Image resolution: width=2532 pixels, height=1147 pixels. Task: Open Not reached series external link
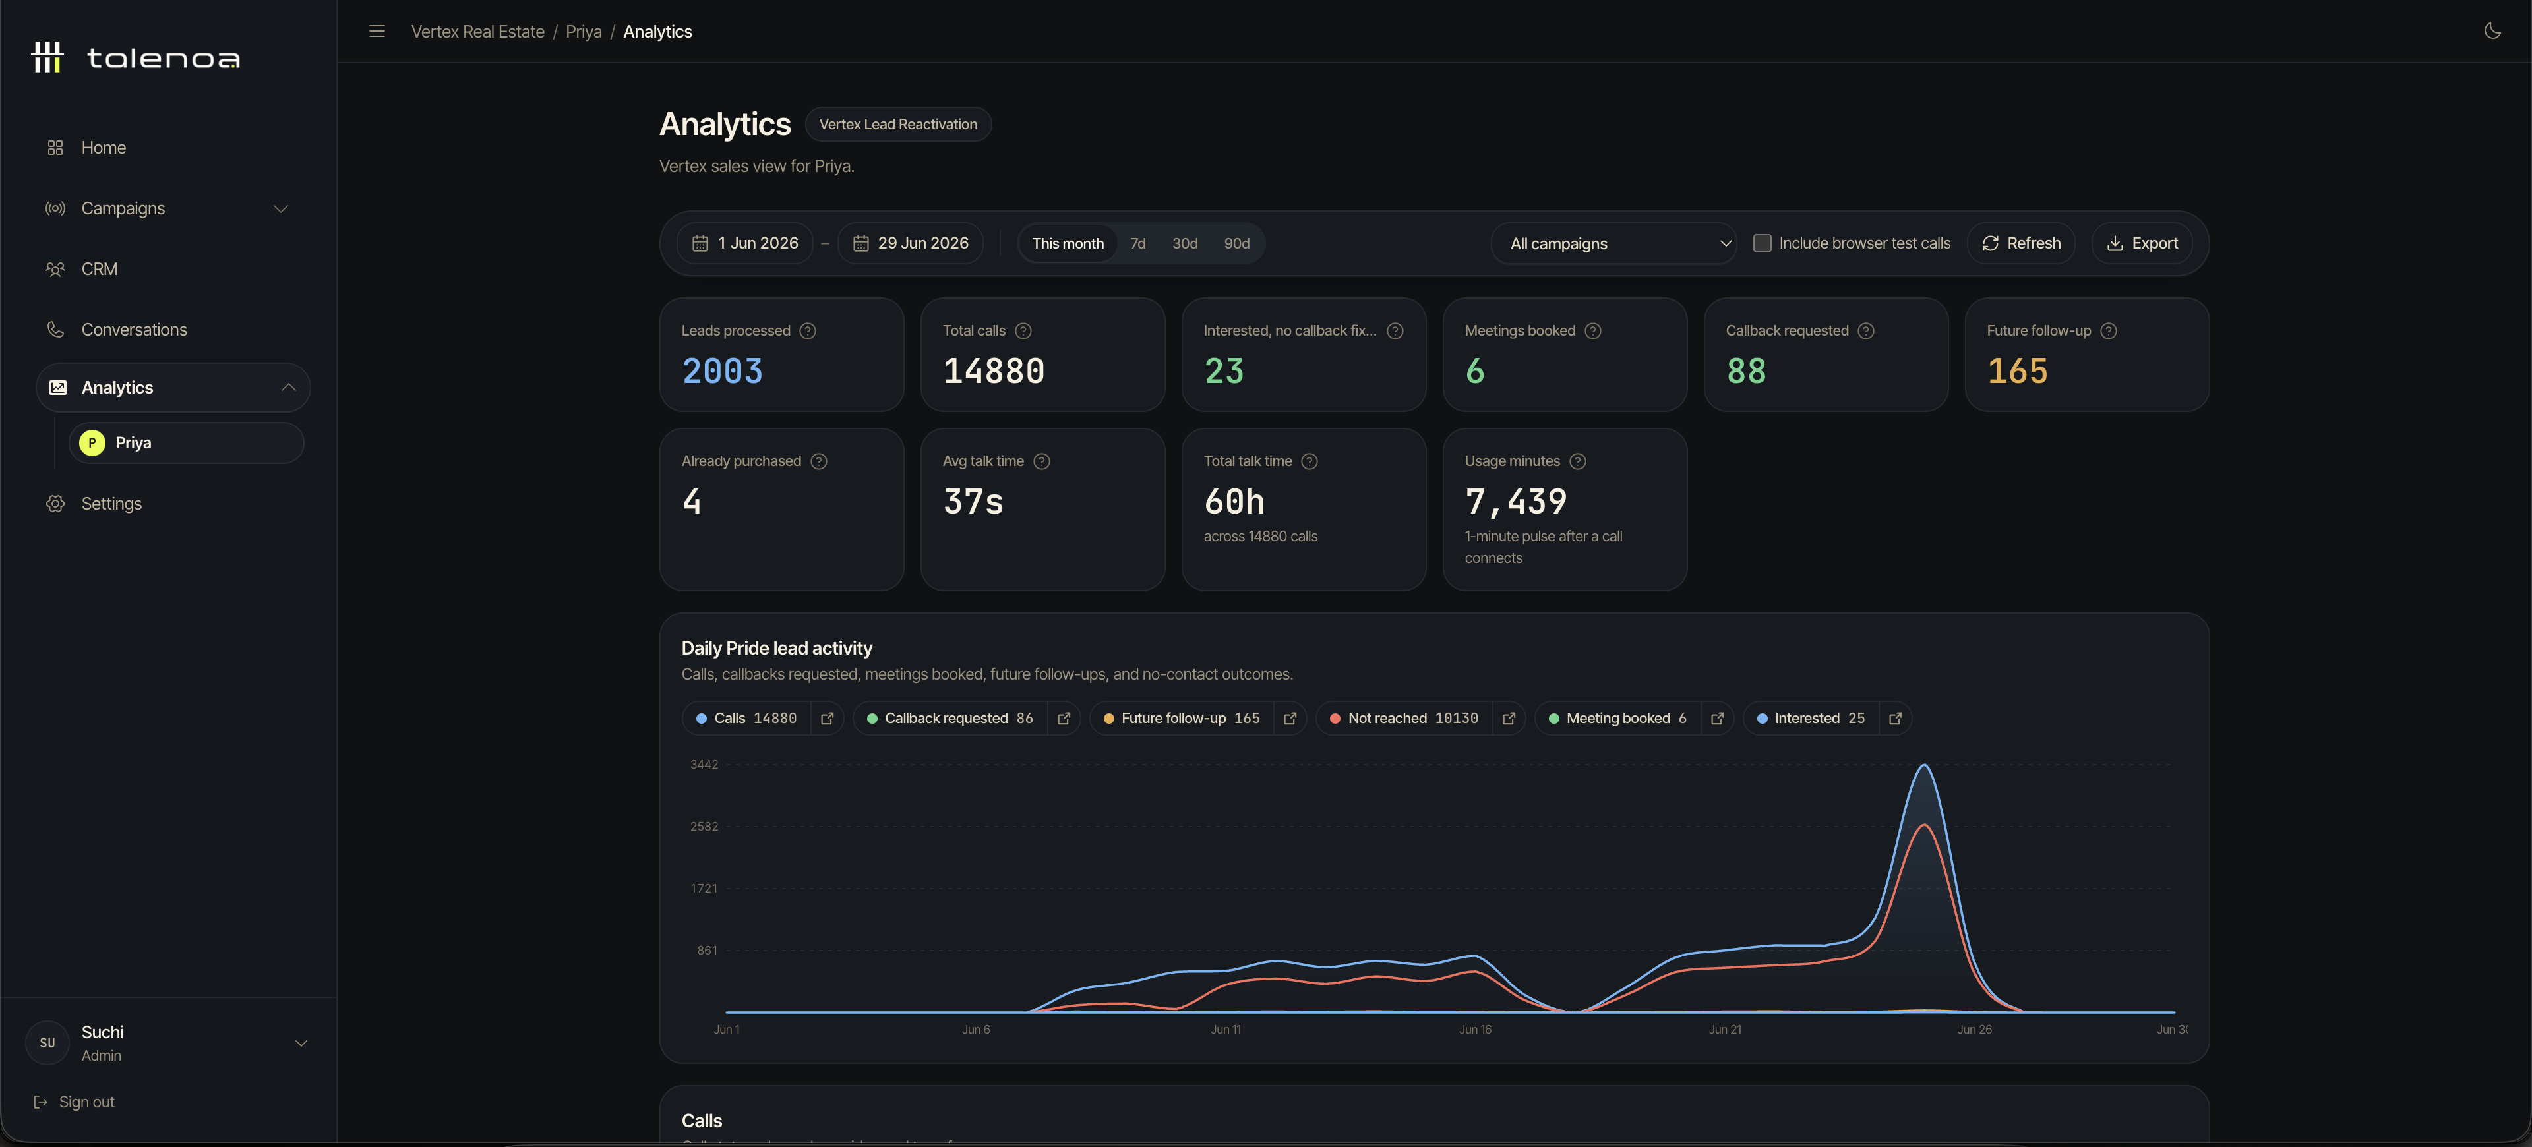[1509, 719]
